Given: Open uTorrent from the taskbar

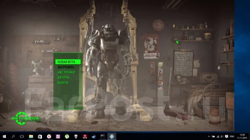Looking at the screenshot, I should (x=67, y=136).
